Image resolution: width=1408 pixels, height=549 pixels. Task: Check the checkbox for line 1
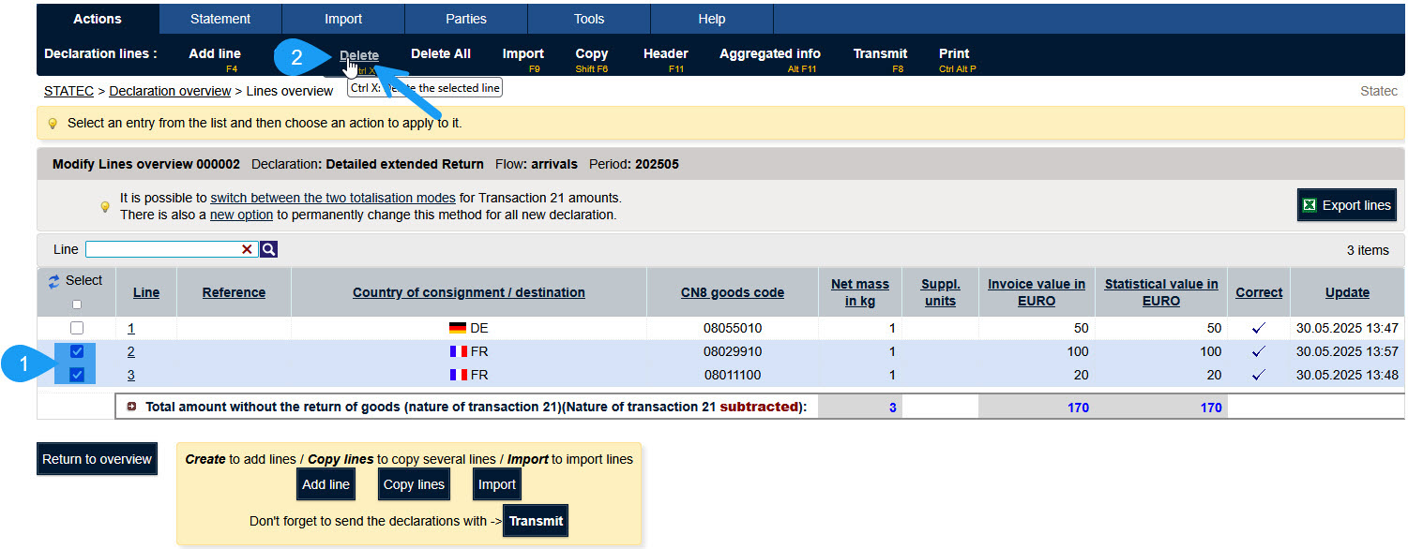tap(78, 328)
